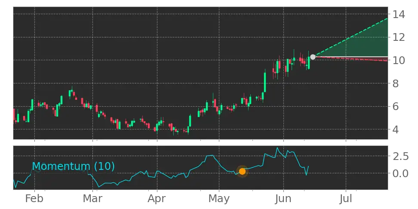This screenshot has height=209, width=418.
Task: Click the 'May' x-axis label
Action: click(219, 199)
